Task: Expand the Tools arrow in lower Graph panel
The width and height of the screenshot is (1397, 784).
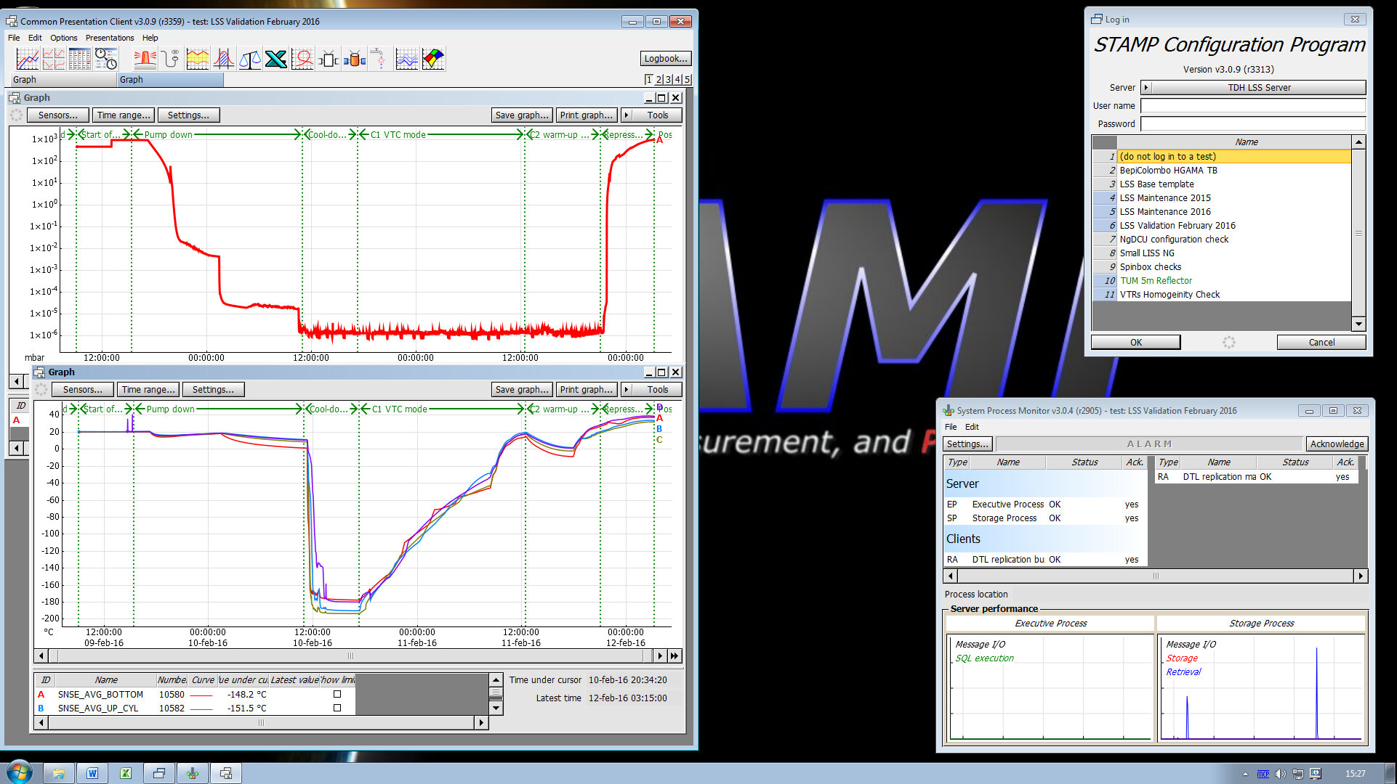Action: click(x=627, y=390)
